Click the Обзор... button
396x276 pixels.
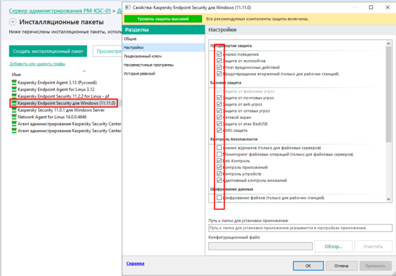(333, 246)
